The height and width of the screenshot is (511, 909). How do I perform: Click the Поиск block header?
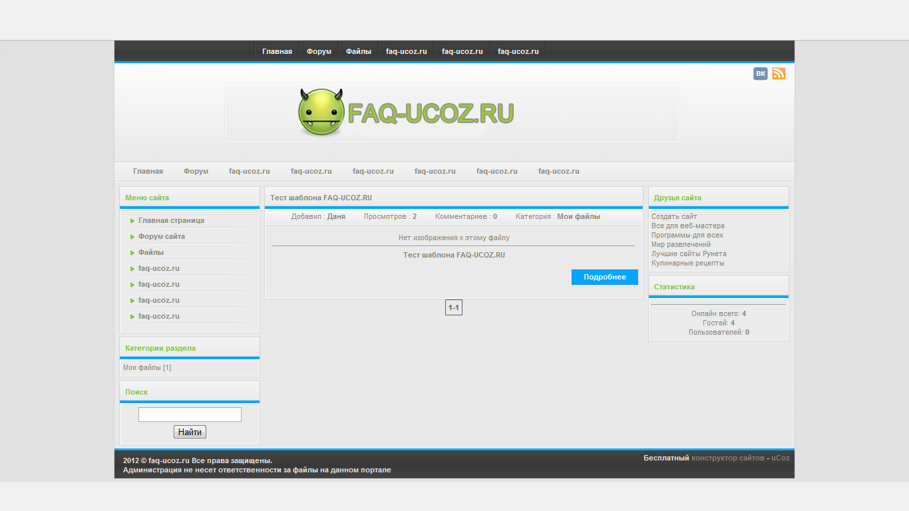coord(190,392)
